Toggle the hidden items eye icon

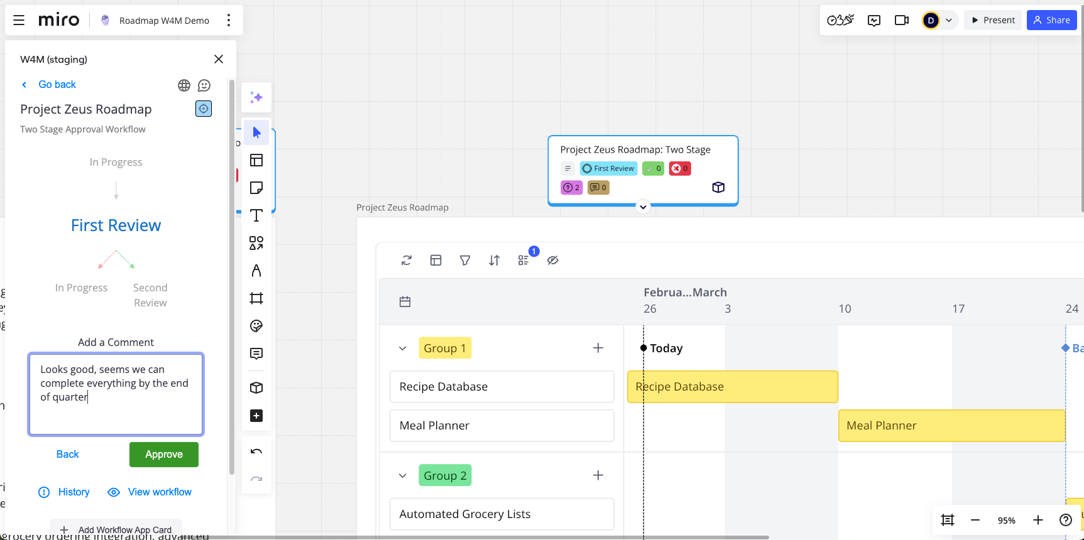pos(553,260)
